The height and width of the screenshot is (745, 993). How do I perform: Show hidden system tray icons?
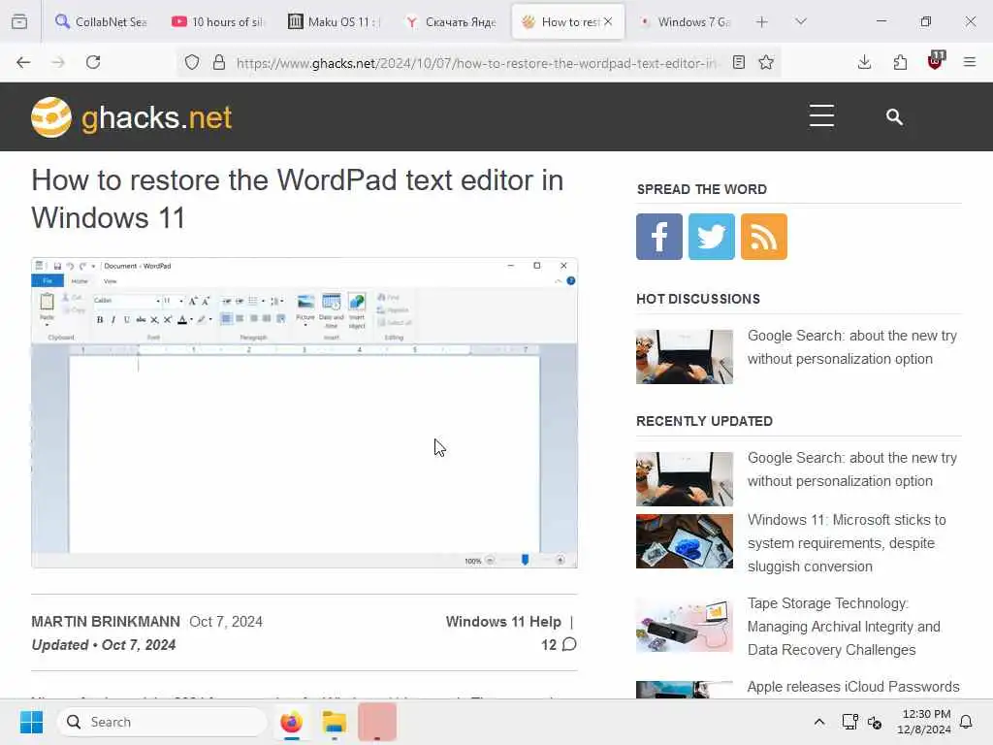(x=818, y=722)
